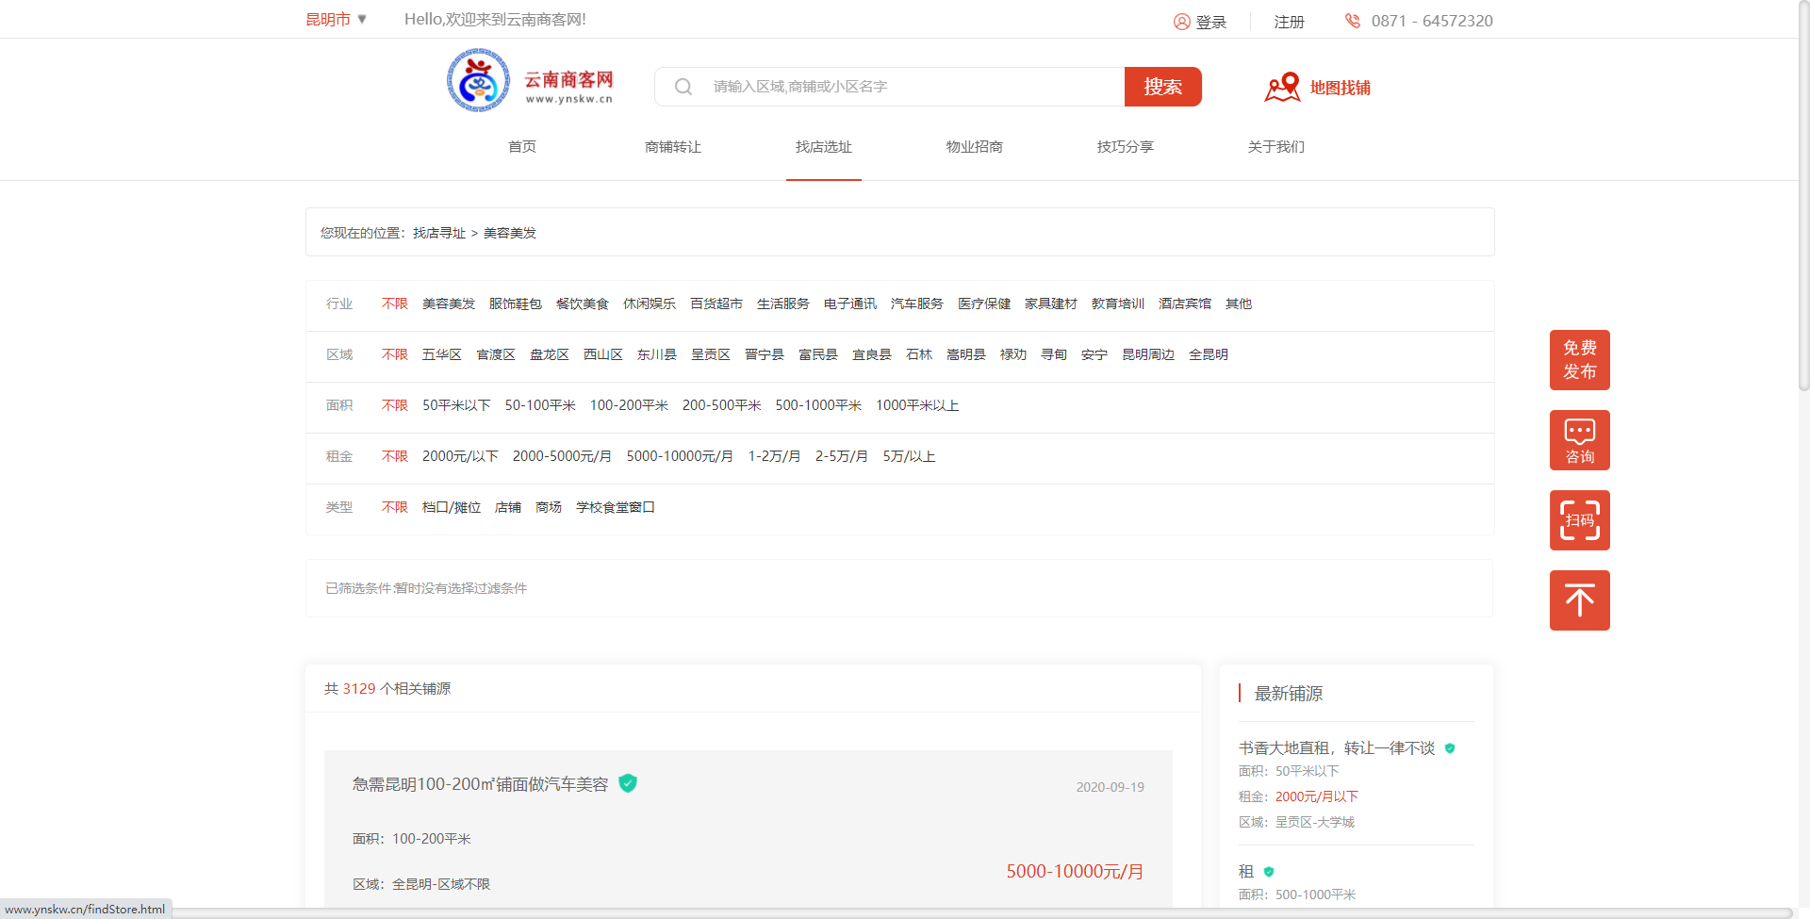Focus the area or shop search field
Viewport: 1810px width, 919px height.
point(905,87)
